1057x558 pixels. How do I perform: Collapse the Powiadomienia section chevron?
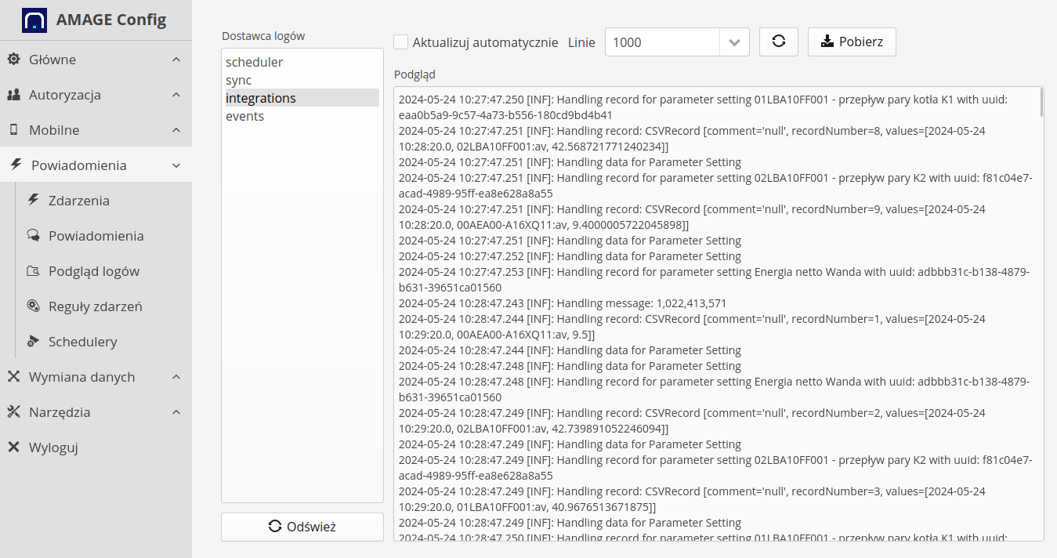coord(176,165)
